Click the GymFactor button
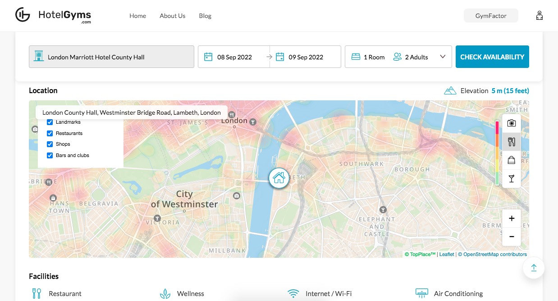The image size is (558, 301). (491, 16)
